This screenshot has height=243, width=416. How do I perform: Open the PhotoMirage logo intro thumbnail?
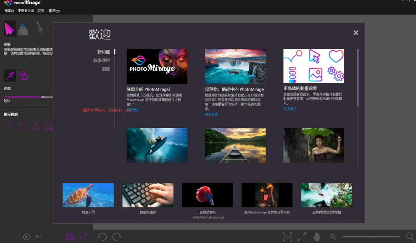[157, 66]
